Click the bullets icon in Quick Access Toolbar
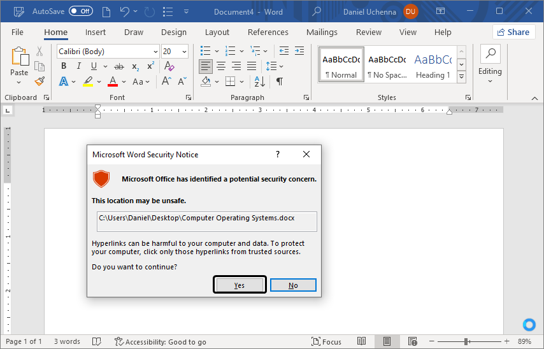 click(168, 12)
